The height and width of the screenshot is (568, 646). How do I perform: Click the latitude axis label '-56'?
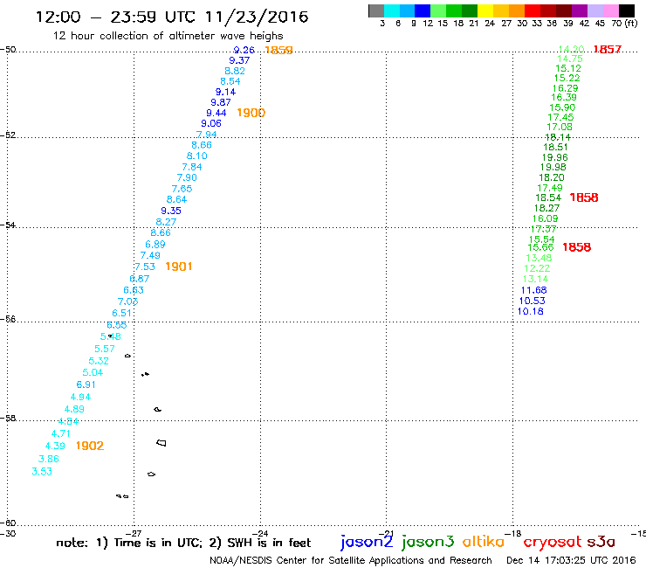tap(8, 319)
